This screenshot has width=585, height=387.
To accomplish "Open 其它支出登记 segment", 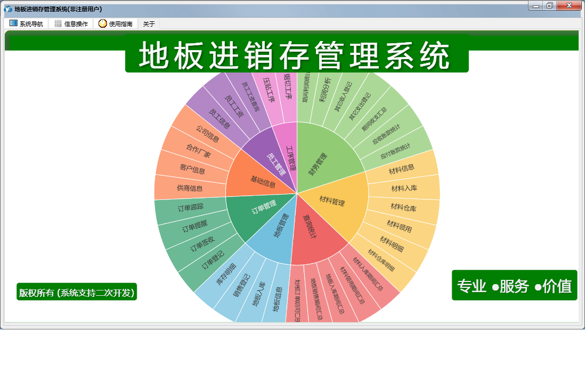I will [x=360, y=107].
